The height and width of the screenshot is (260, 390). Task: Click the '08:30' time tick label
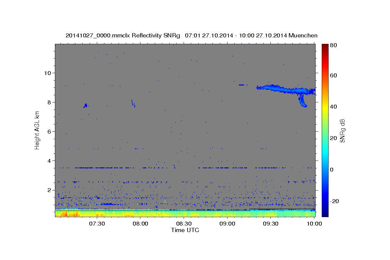pos(184,224)
